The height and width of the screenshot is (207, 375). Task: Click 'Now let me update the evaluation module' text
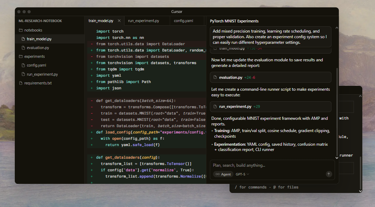coord(267,63)
